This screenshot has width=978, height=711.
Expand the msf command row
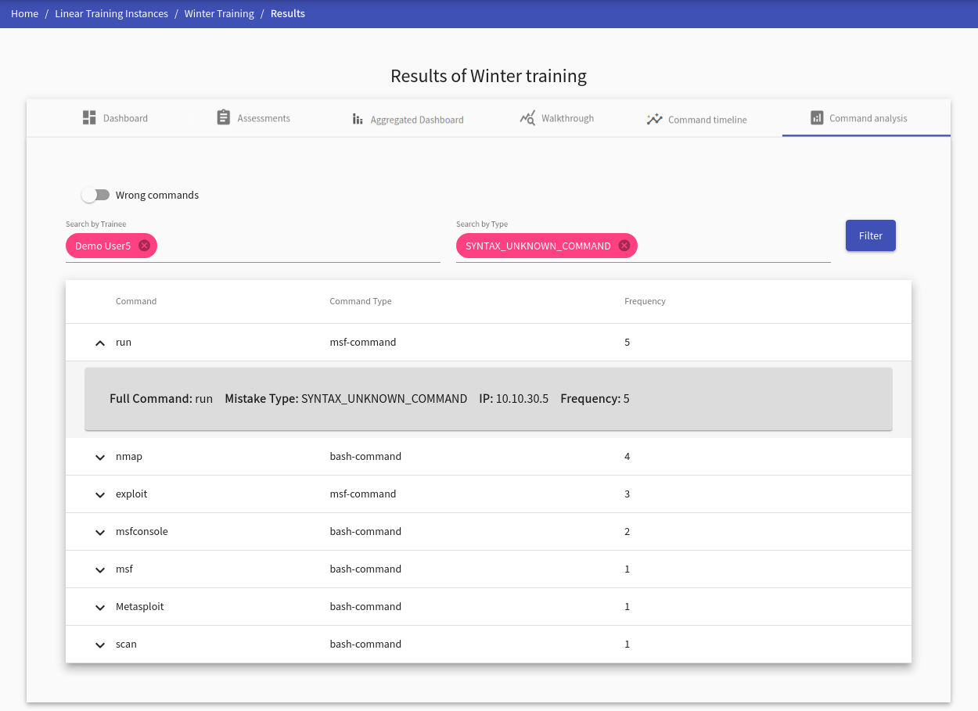(x=99, y=569)
